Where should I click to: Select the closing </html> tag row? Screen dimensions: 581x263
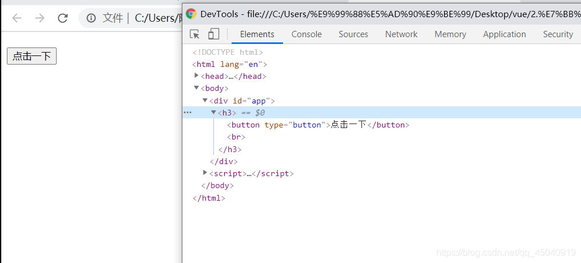(x=209, y=198)
